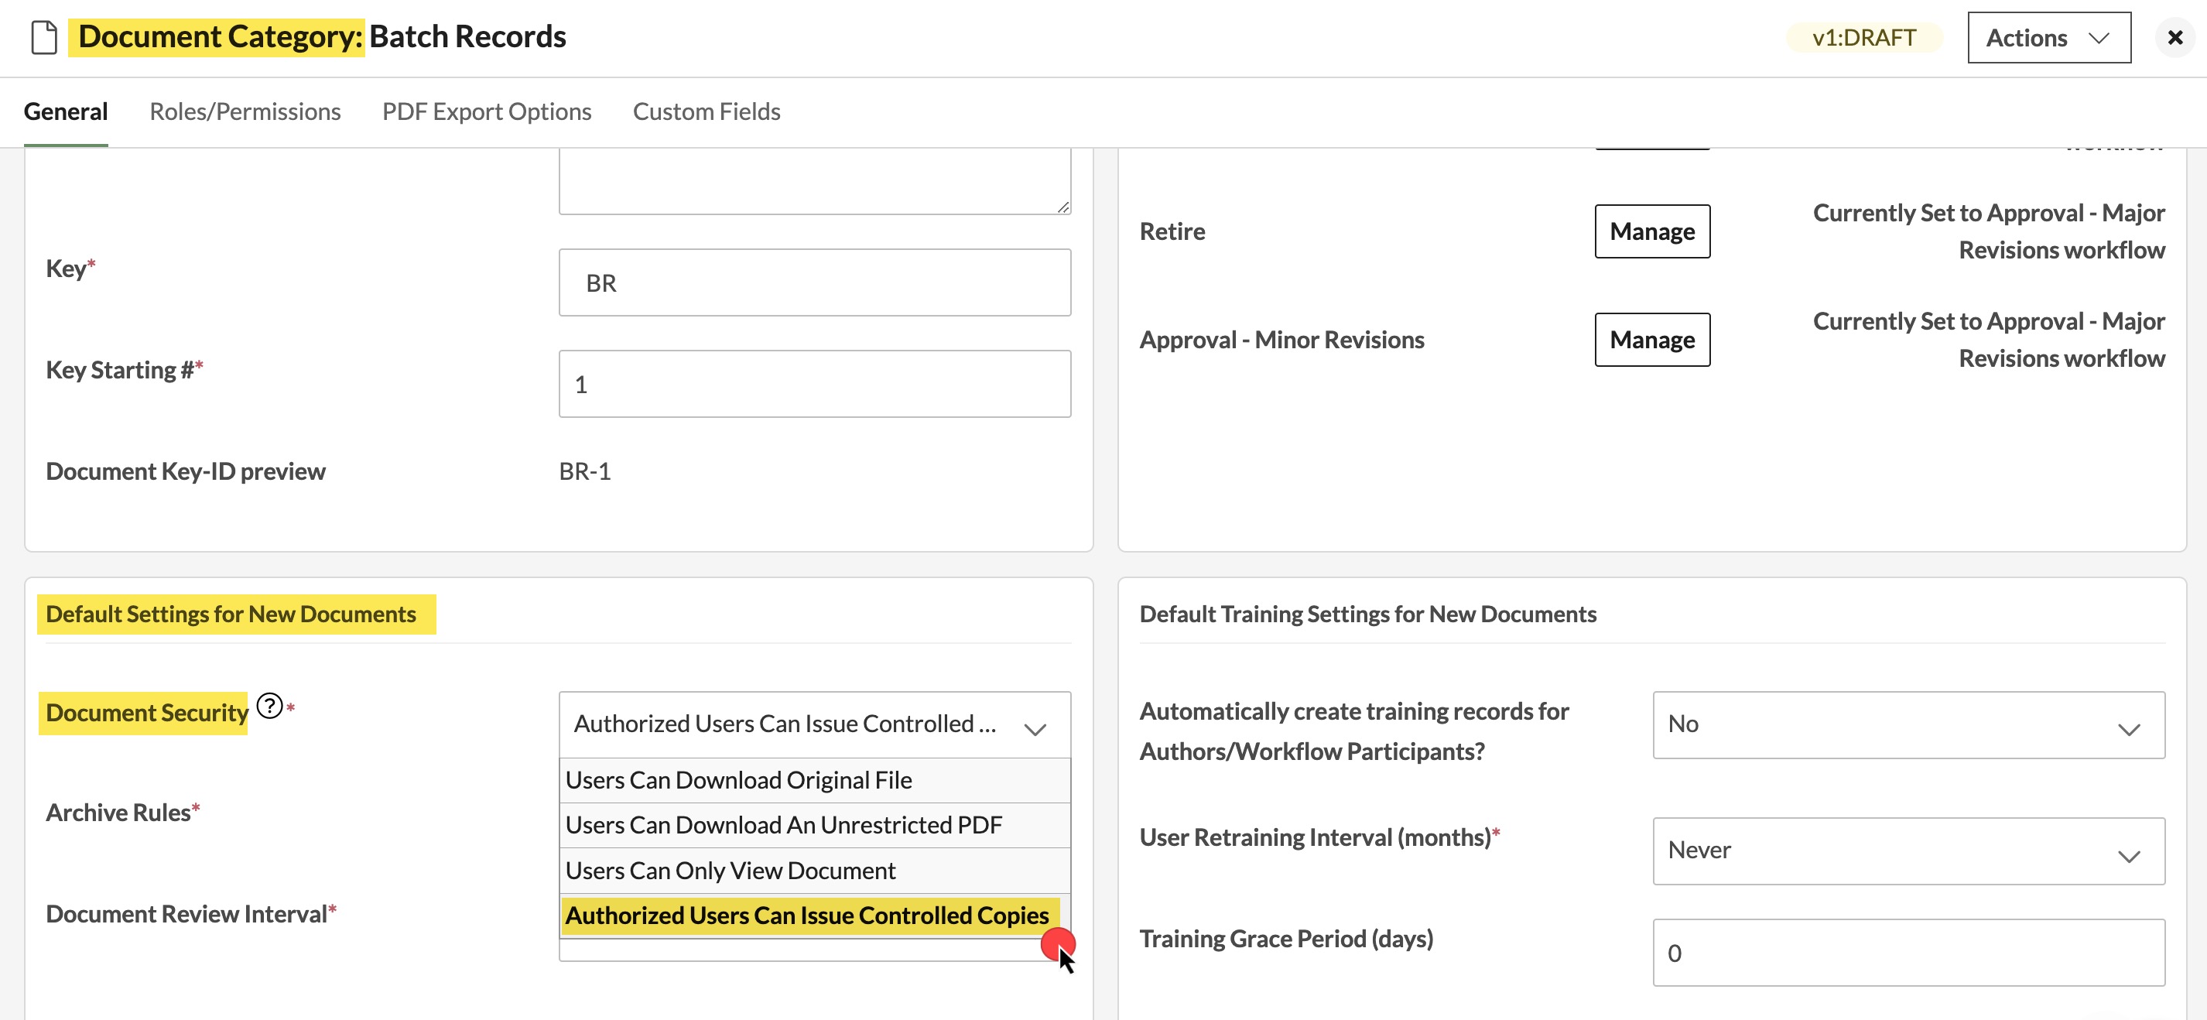Click the v1:DRAFT version badge
Image resolution: width=2207 pixels, height=1020 pixels.
(x=1864, y=38)
